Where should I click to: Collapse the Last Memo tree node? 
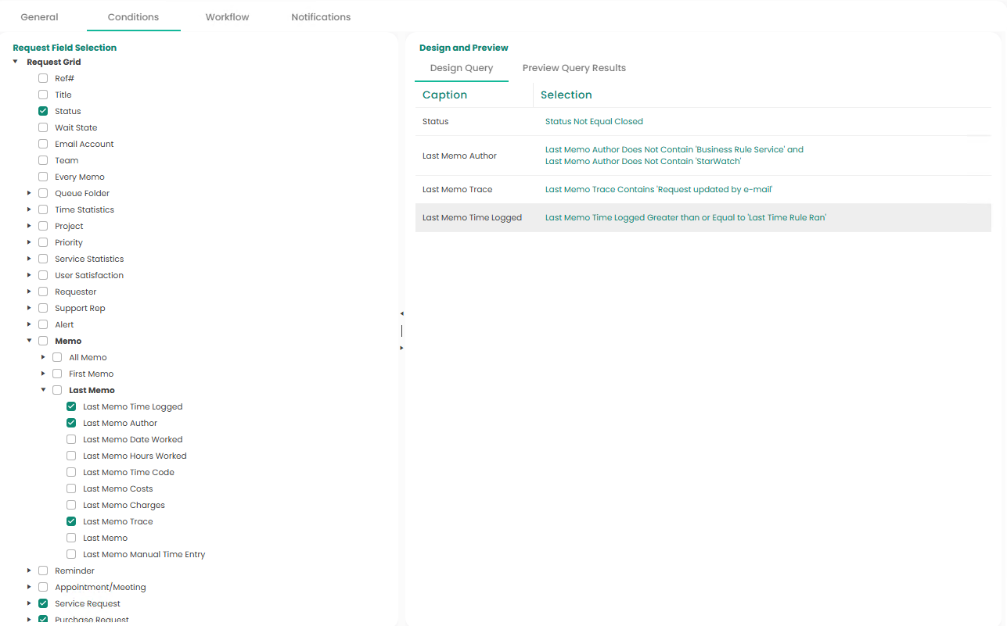[x=43, y=390]
